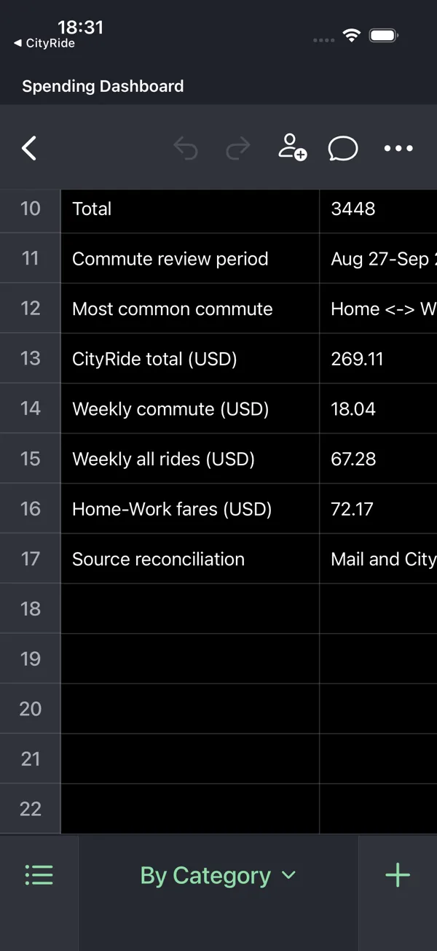This screenshot has height=951, width=437.
Task: Select row header 21
Action: point(31,759)
